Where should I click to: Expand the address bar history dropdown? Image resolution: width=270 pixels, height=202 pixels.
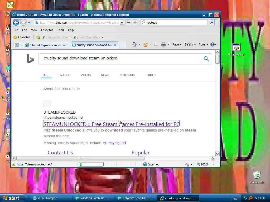[122, 23]
